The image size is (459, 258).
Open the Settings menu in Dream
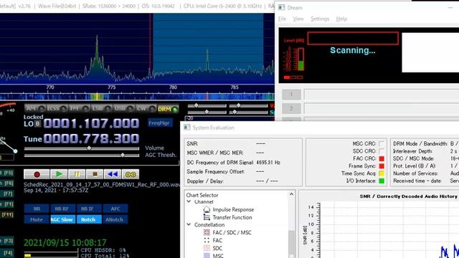coord(320,19)
